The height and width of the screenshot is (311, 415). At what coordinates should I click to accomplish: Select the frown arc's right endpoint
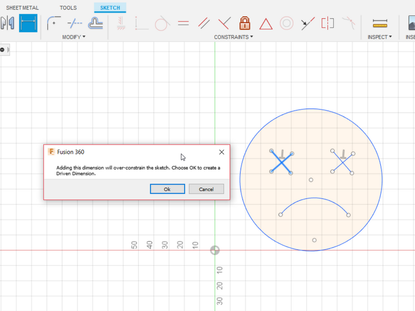348,215
